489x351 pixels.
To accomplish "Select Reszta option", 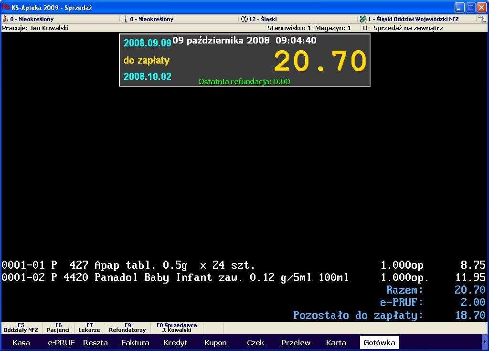I will tap(95, 342).
